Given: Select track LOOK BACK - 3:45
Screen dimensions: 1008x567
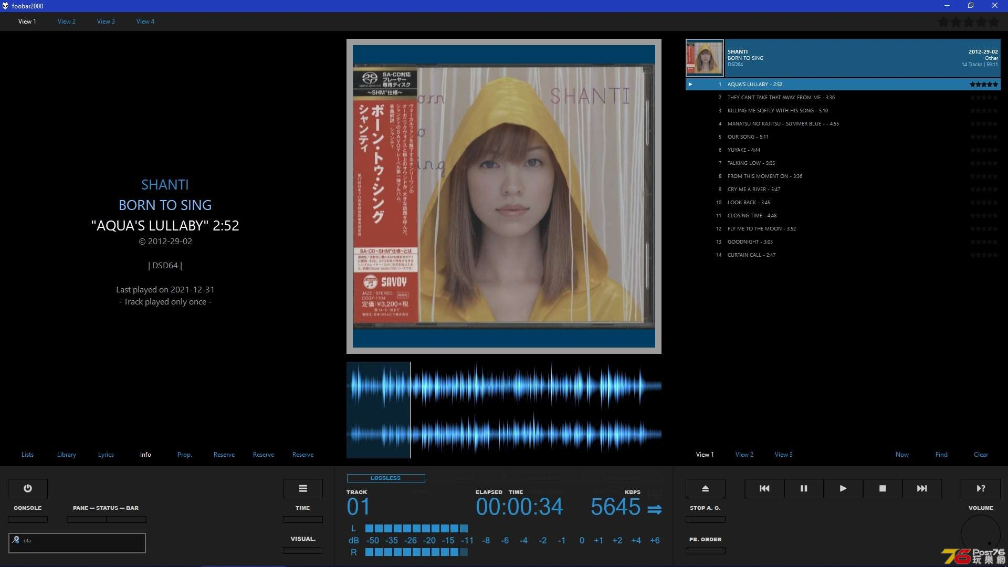Looking at the screenshot, I should point(843,202).
